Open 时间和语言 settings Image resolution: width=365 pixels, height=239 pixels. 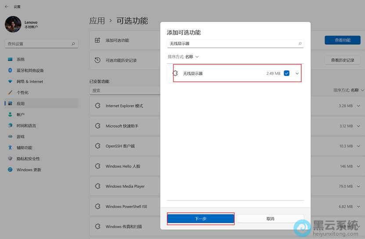(41, 125)
